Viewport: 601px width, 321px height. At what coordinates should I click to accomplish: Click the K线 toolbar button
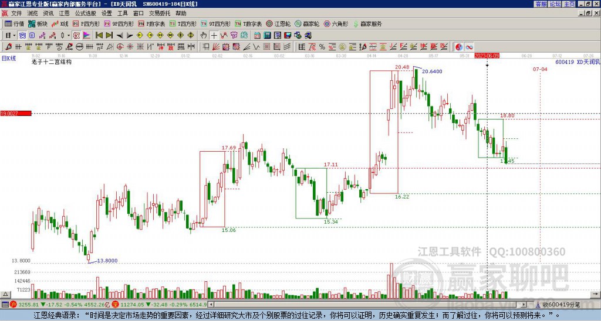click(x=59, y=23)
